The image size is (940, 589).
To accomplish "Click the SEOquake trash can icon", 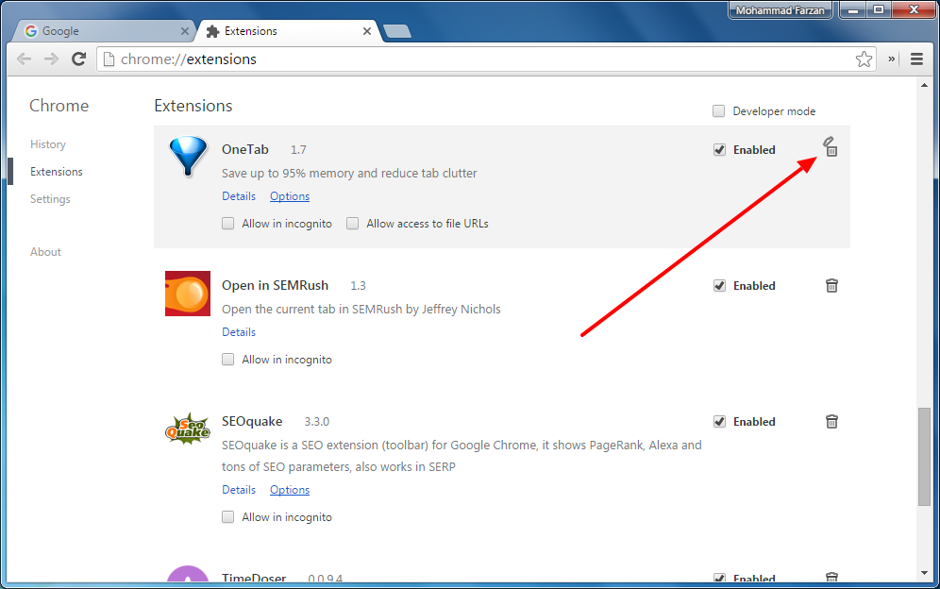I will coord(831,422).
